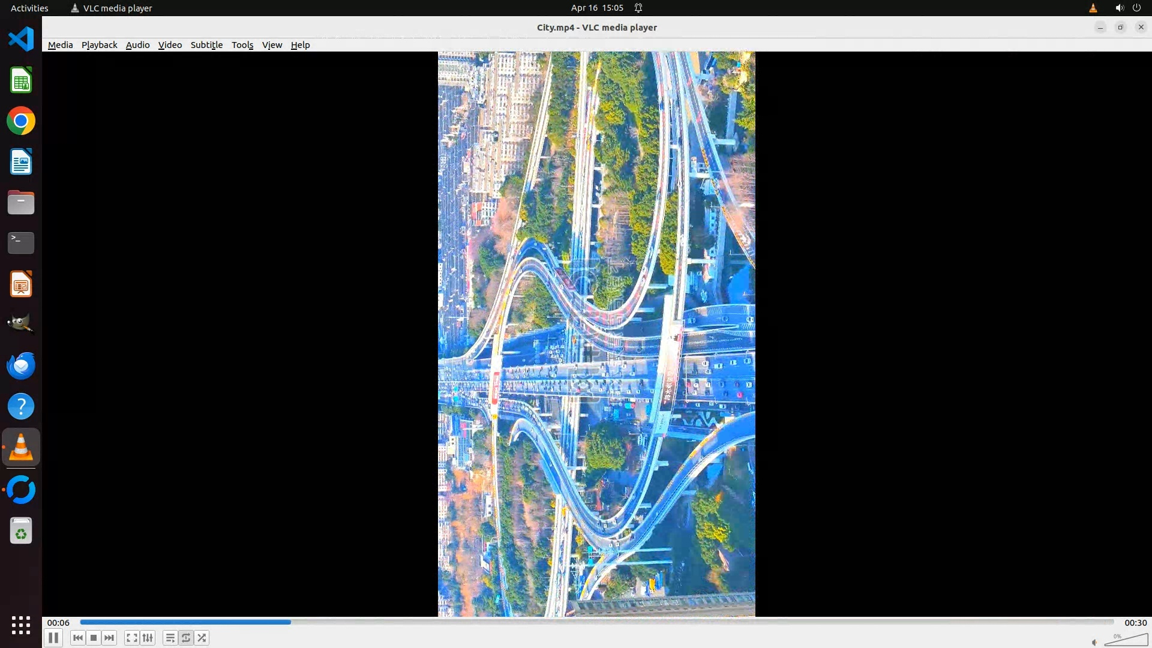Click the elapsed time label 00:06
This screenshot has width=1152, height=648.
point(58,623)
